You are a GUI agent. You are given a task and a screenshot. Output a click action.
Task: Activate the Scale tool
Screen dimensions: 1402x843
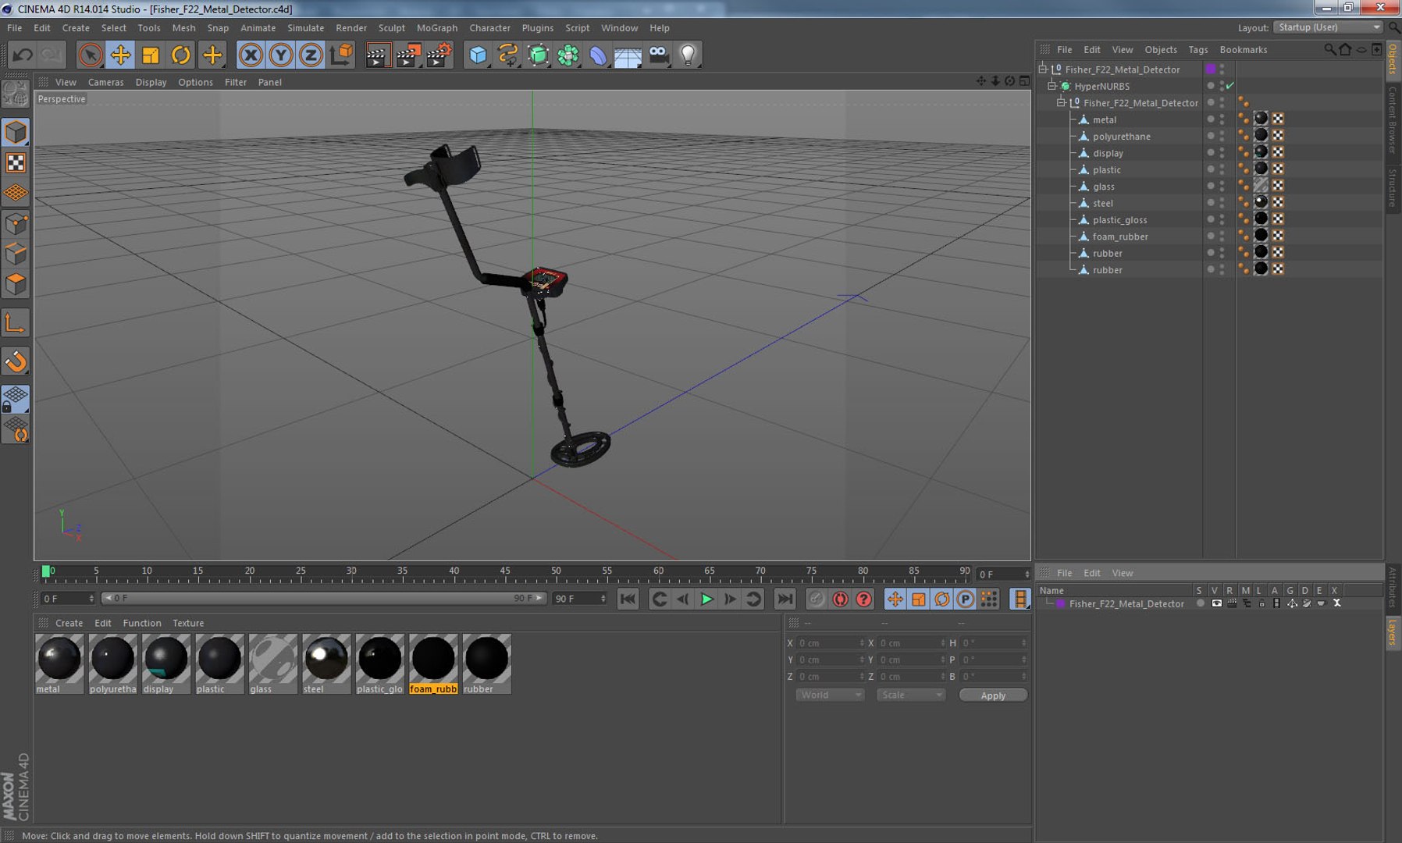click(x=151, y=55)
